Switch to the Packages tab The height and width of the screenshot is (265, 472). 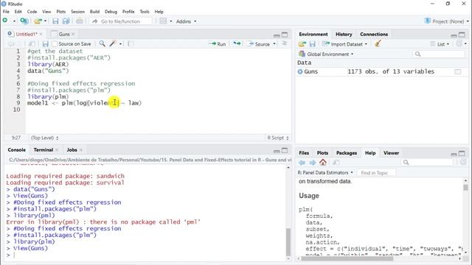pos(347,153)
